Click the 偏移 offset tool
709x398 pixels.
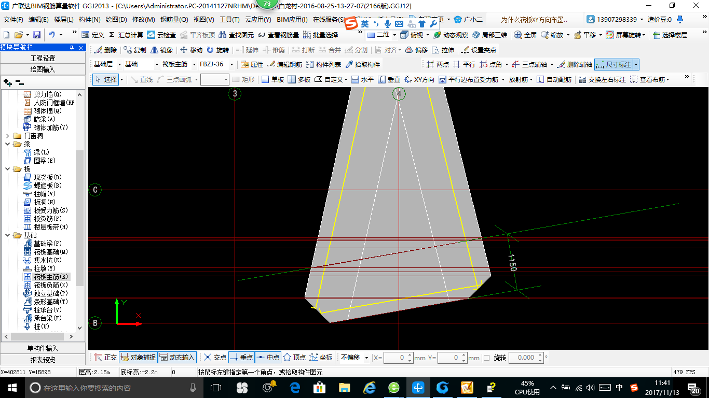point(416,50)
